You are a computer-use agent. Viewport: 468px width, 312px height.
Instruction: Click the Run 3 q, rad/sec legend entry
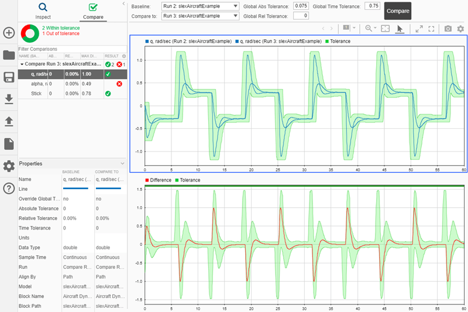click(278, 41)
